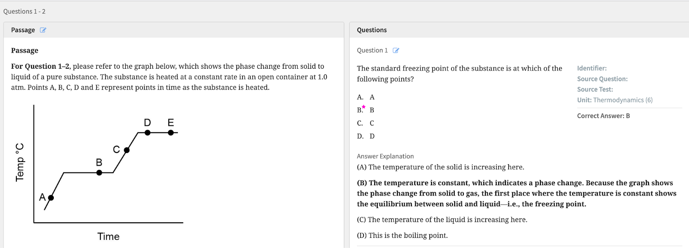The width and height of the screenshot is (689, 248).
Task: Click the Source Test field label
Action: (x=595, y=89)
